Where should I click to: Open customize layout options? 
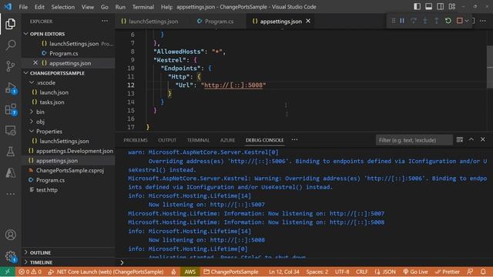[x=452, y=7]
